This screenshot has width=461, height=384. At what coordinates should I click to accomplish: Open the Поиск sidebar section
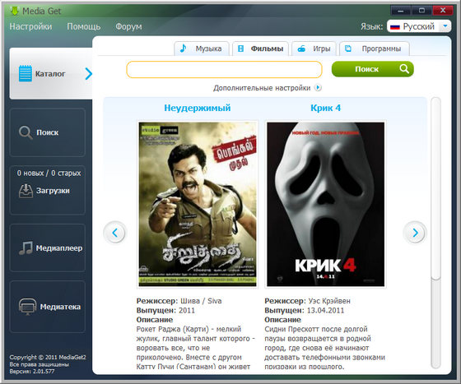[48, 132]
